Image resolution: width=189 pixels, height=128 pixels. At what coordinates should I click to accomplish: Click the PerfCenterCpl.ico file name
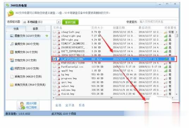[x=72, y=67]
